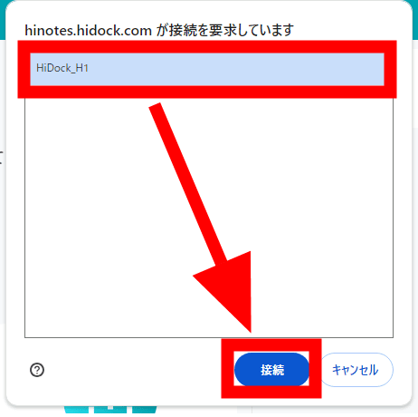Click the teal strip at the top-left corner

[3, 20]
